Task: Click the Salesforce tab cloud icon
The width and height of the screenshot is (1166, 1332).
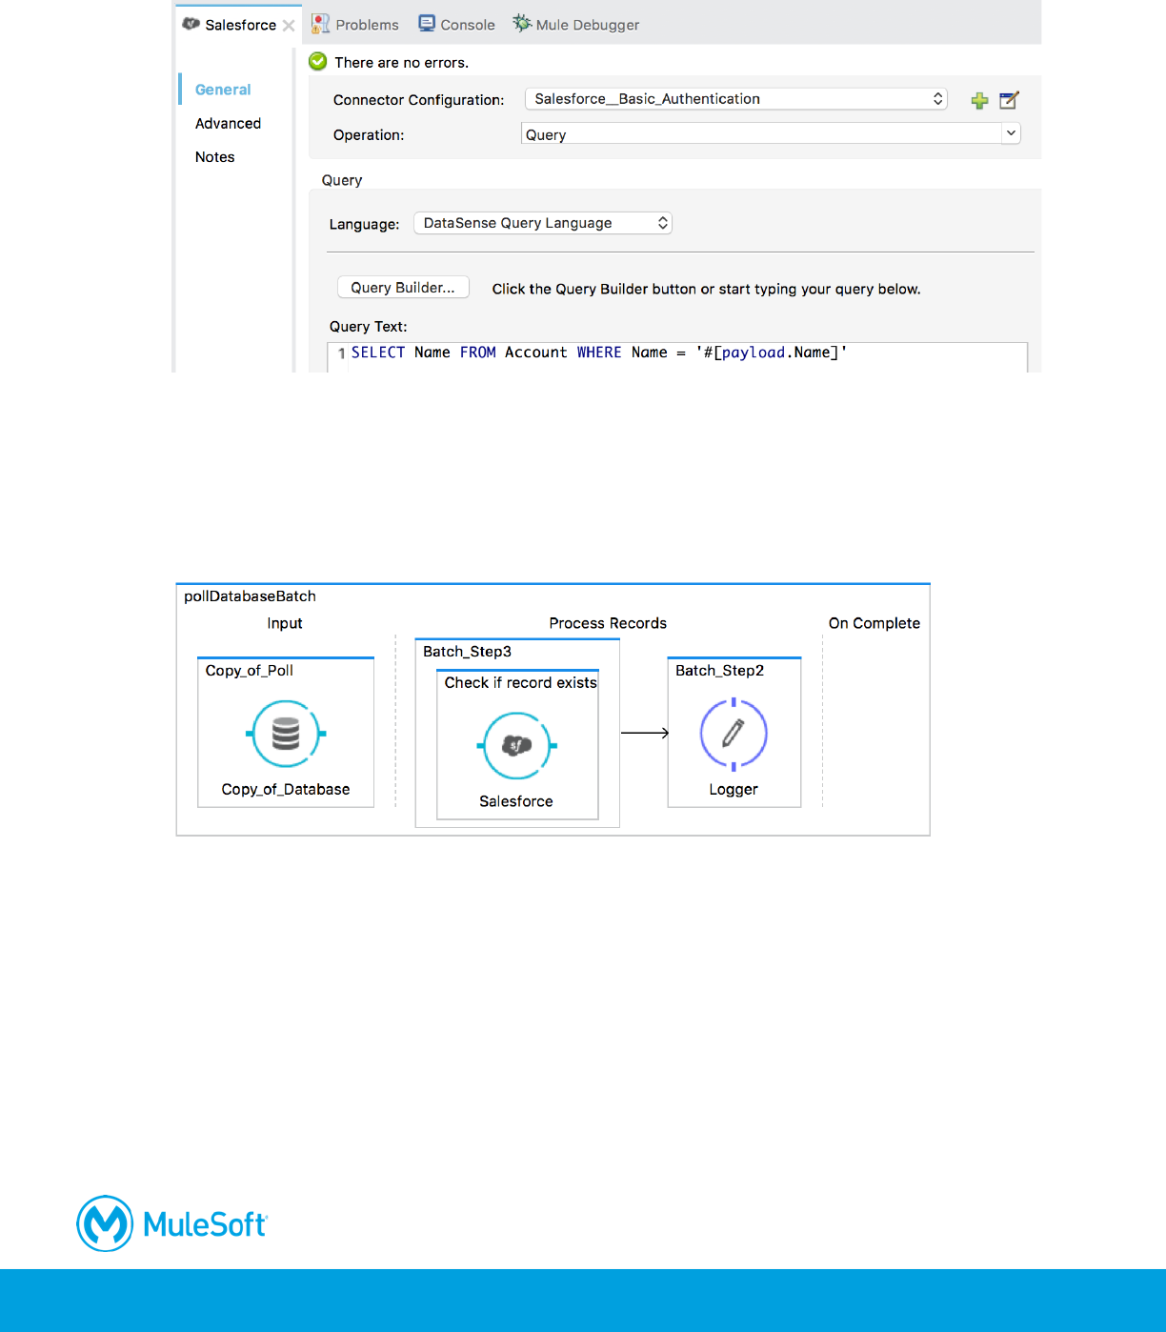Action: 191,24
